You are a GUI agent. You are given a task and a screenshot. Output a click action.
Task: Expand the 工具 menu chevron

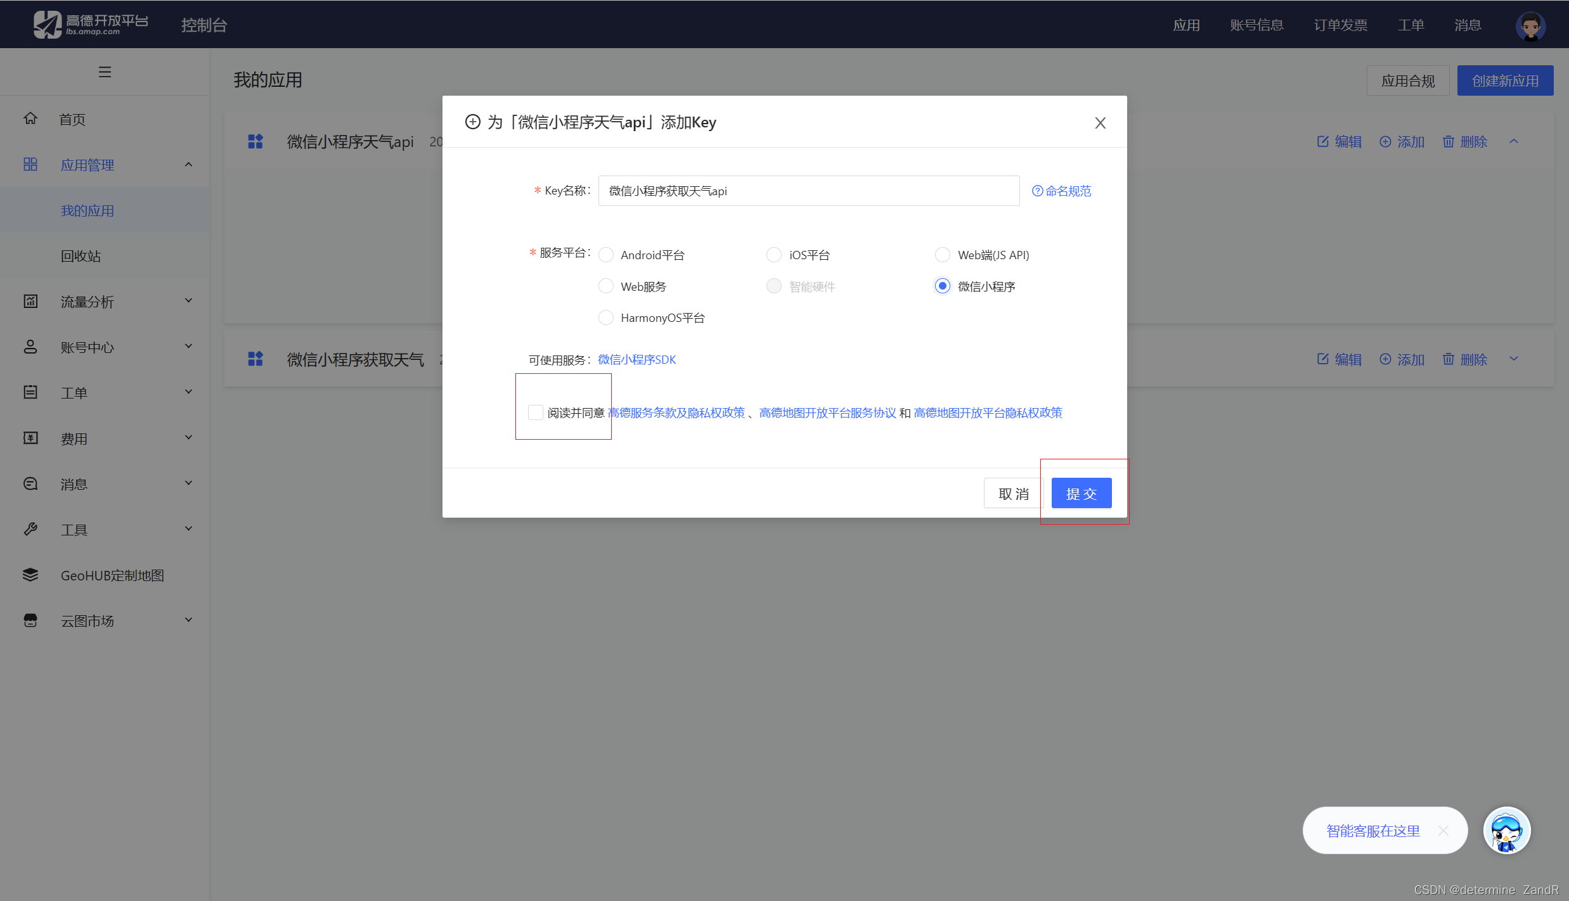[x=188, y=528]
